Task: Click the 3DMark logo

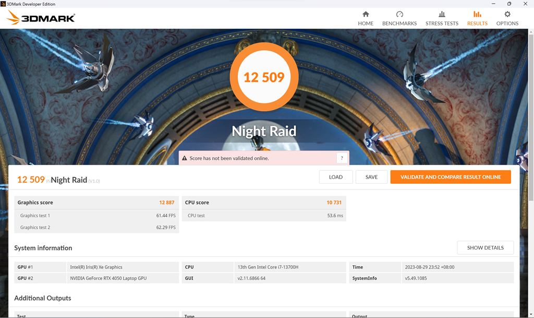Action: click(x=42, y=18)
